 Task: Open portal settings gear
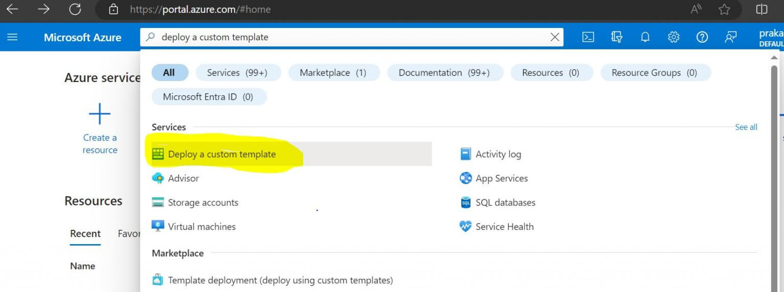(674, 37)
